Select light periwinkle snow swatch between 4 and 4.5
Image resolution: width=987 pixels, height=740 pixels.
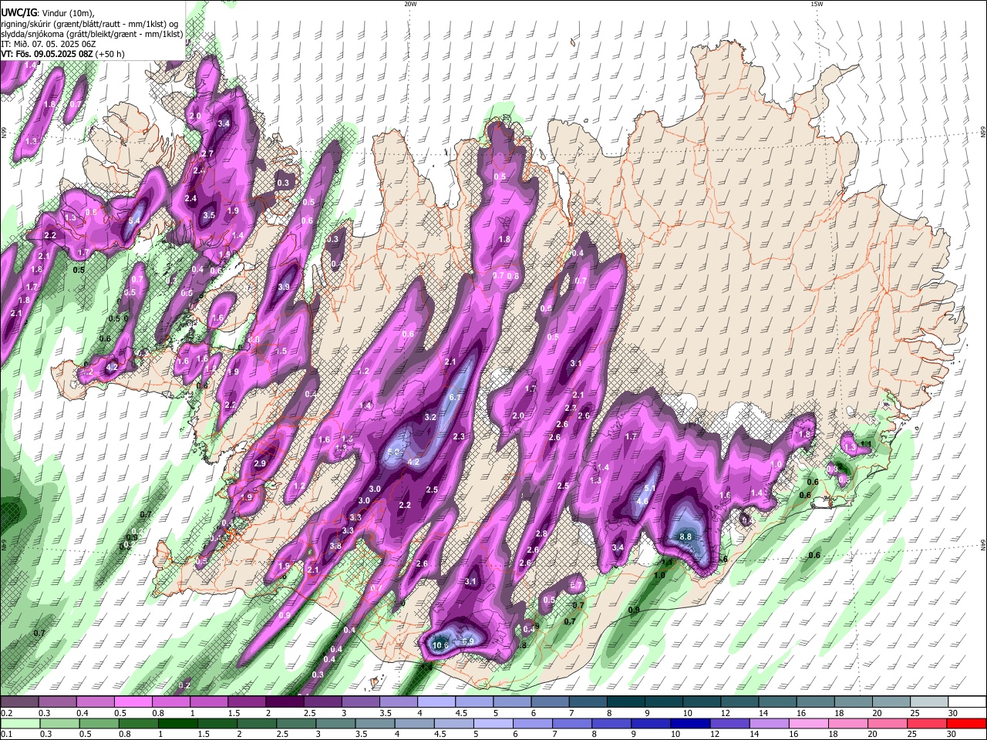[x=436, y=702]
